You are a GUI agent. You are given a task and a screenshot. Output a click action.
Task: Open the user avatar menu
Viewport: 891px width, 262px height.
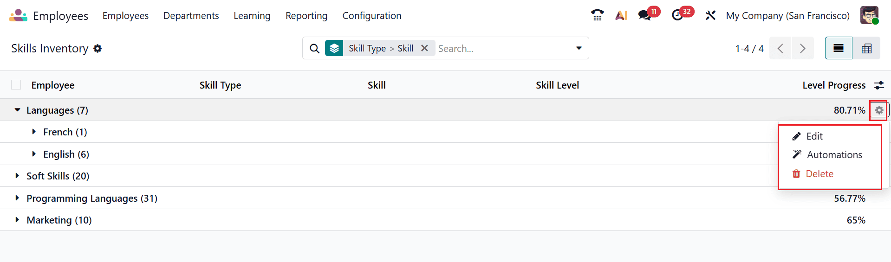click(x=869, y=15)
